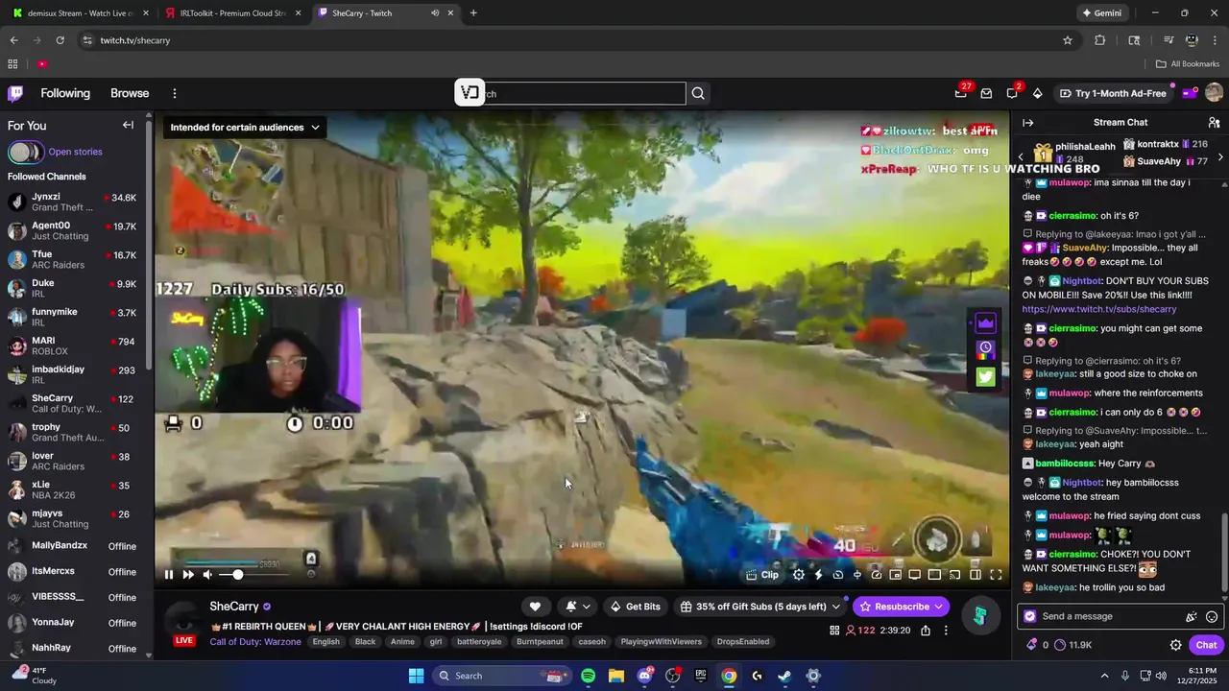Open the Resubscribe dropdown
The width and height of the screenshot is (1229, 691).
(938, 607)
